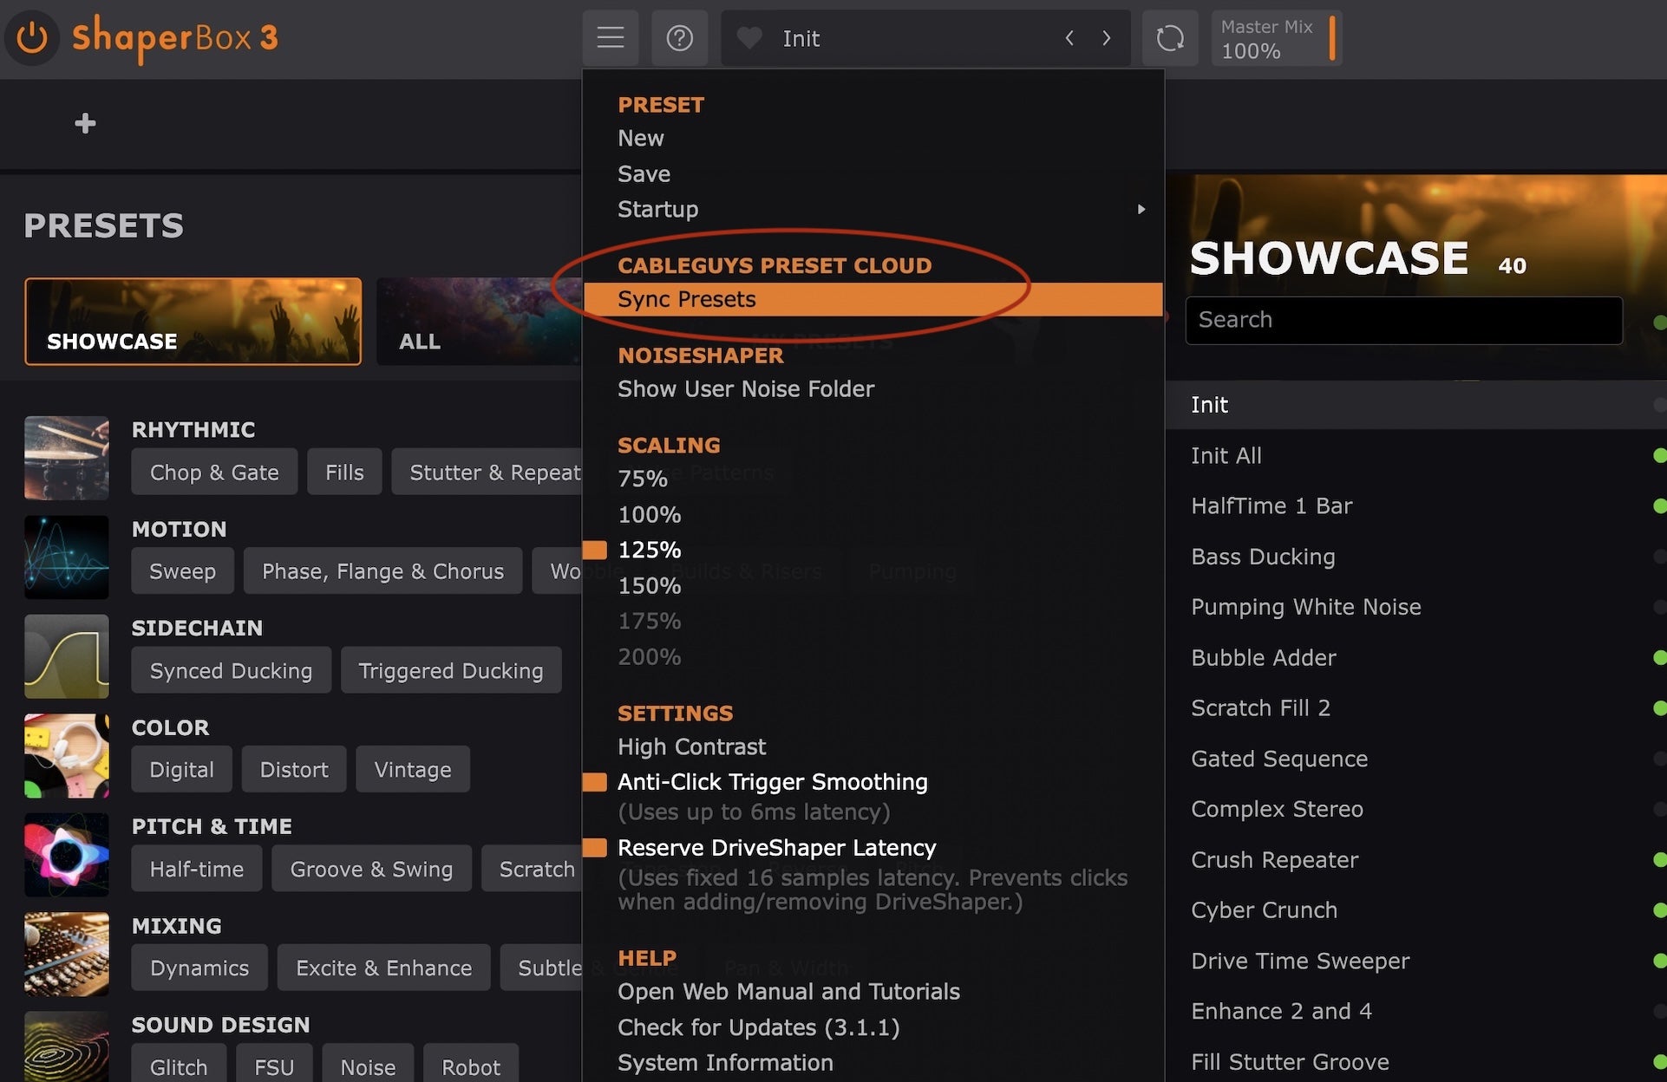The height and width of the screenshot is (1082, 1667).
Task: Toggle the ShaperBox power button
Action: (x=32, y=38)
